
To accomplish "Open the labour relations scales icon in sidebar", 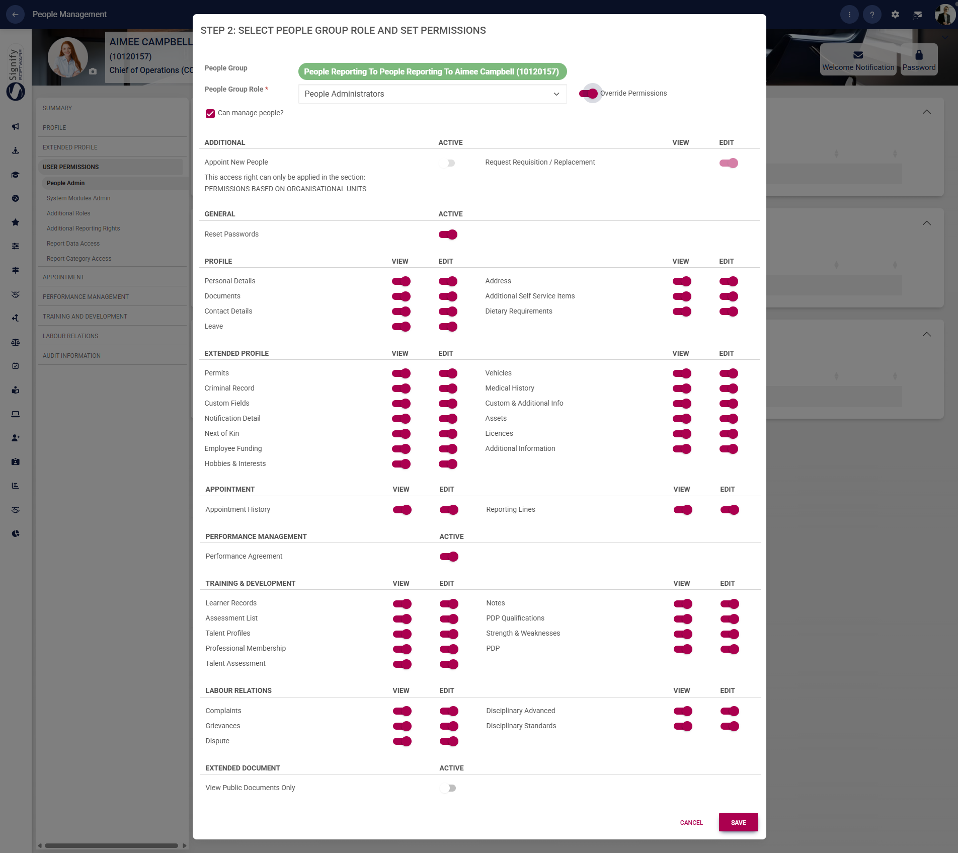I will [16, 342].
